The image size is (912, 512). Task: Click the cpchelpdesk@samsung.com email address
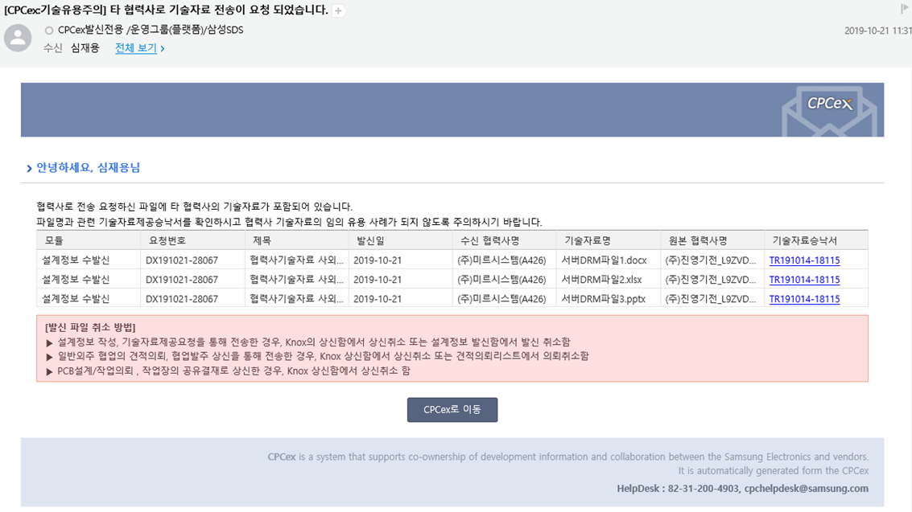point(806,488)
